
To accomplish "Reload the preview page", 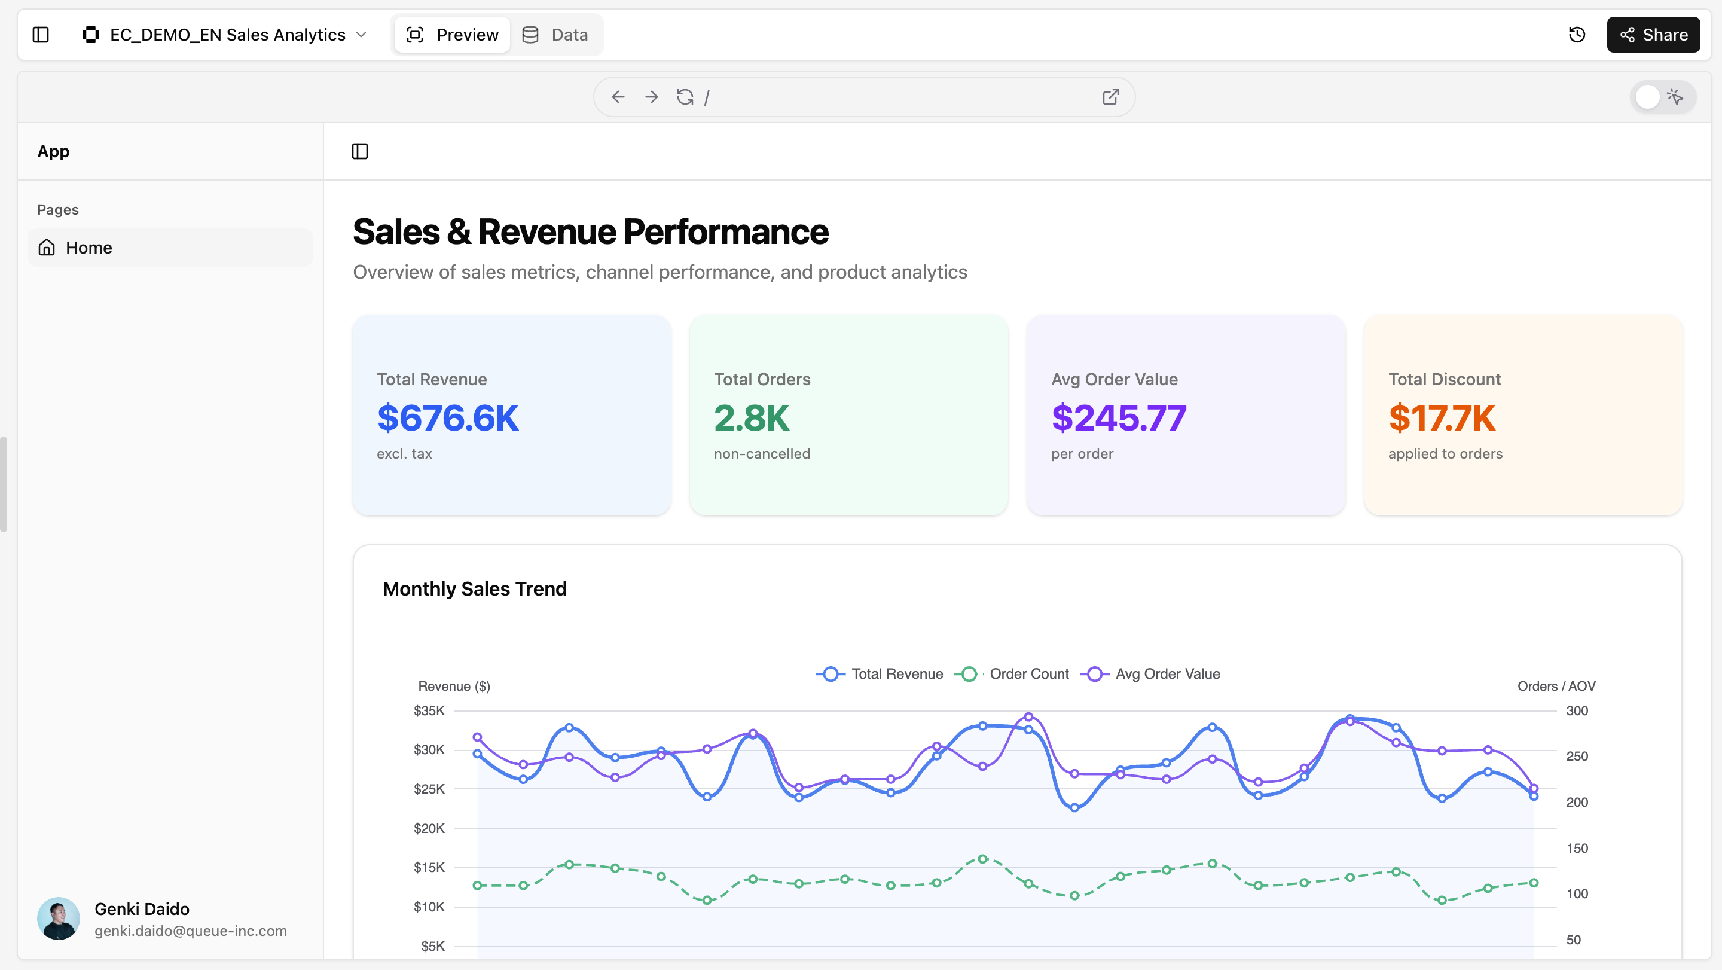I will click(685, 97).
